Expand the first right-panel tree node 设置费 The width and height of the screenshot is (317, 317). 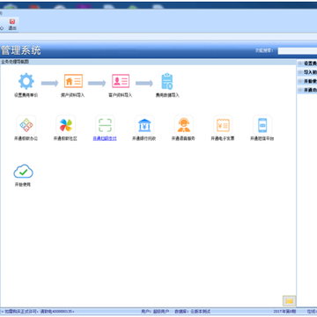[x=300, y=63]
